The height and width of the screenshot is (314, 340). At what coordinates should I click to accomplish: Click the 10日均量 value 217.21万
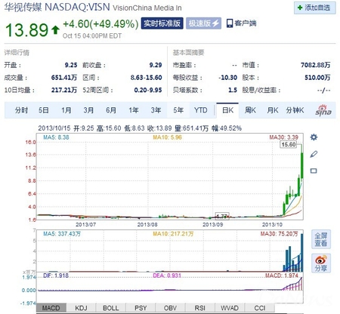(x=64, y=90)
